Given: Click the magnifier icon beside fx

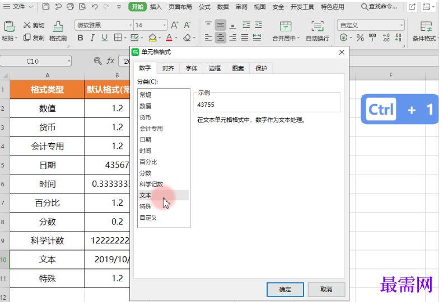Looking at the screenshot, I should click(x=98, y=61).
